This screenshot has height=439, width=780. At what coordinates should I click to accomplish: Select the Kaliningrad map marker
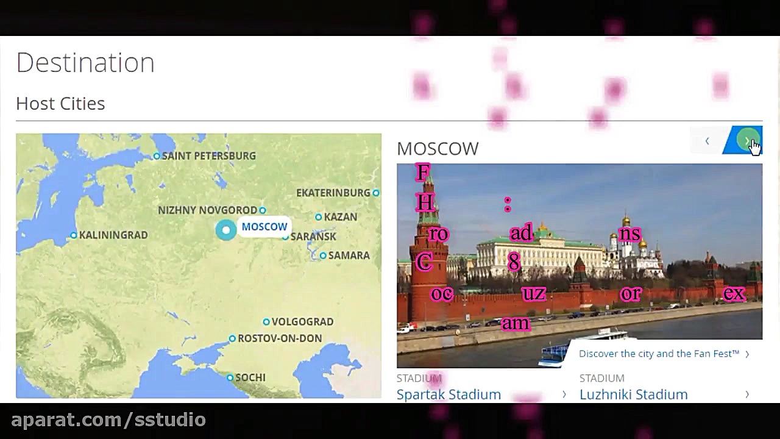pyautogui.click(x=74, y=235)
